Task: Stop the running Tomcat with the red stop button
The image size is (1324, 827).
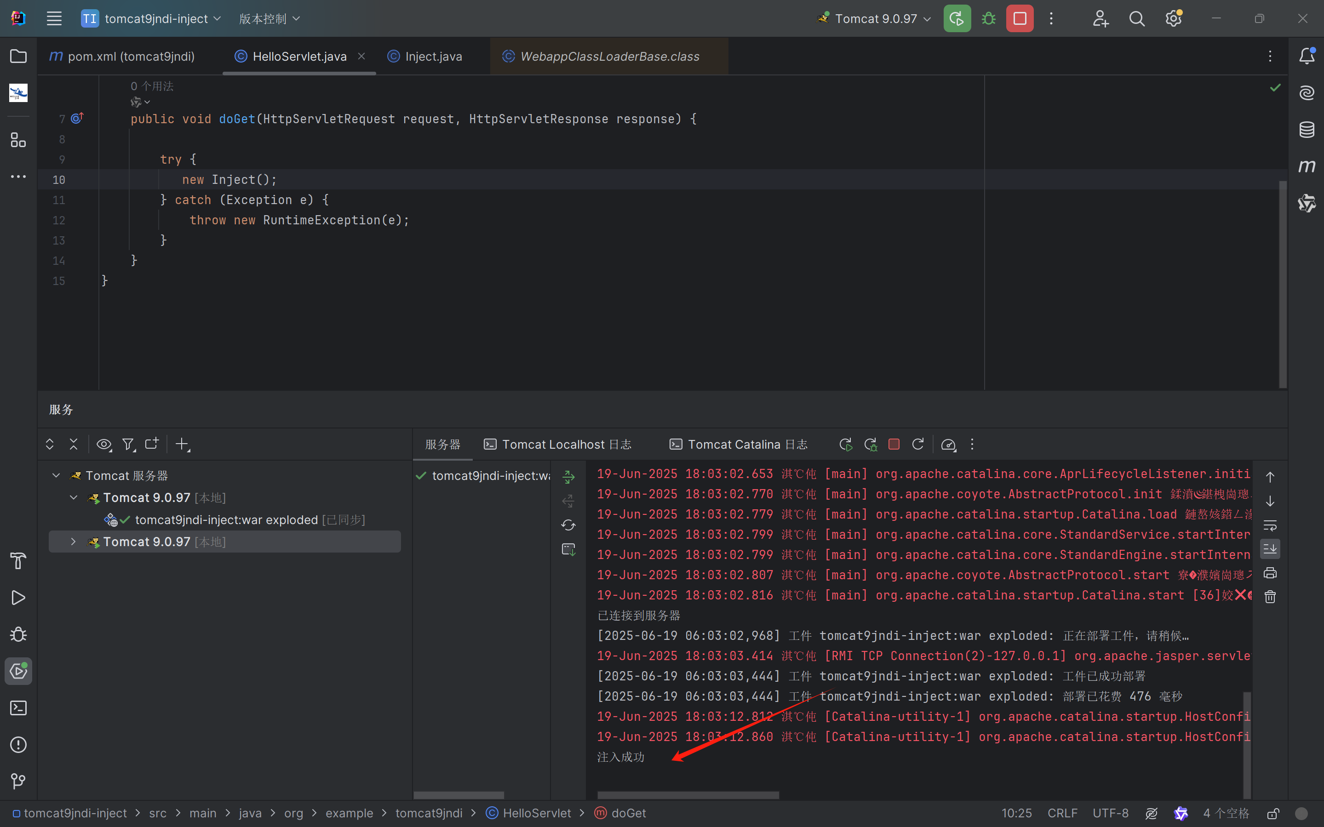Action: [x=1019, y=18]
